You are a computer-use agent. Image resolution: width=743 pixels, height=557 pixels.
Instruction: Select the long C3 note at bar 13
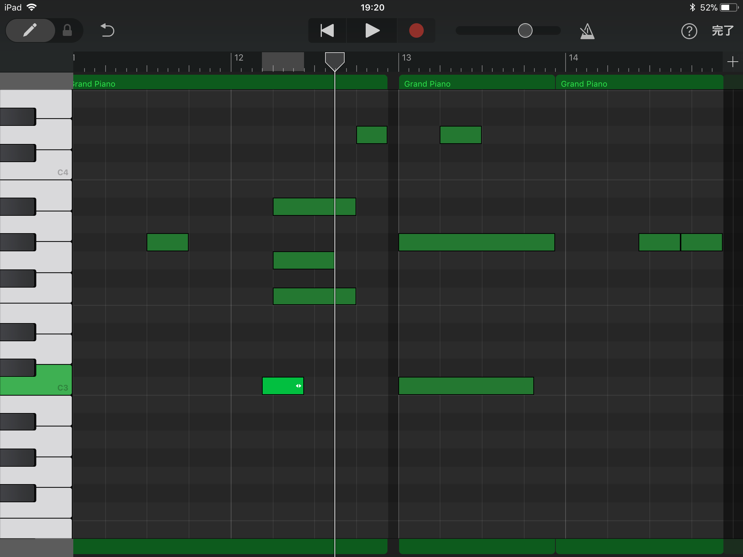click(x=466, y=386)
